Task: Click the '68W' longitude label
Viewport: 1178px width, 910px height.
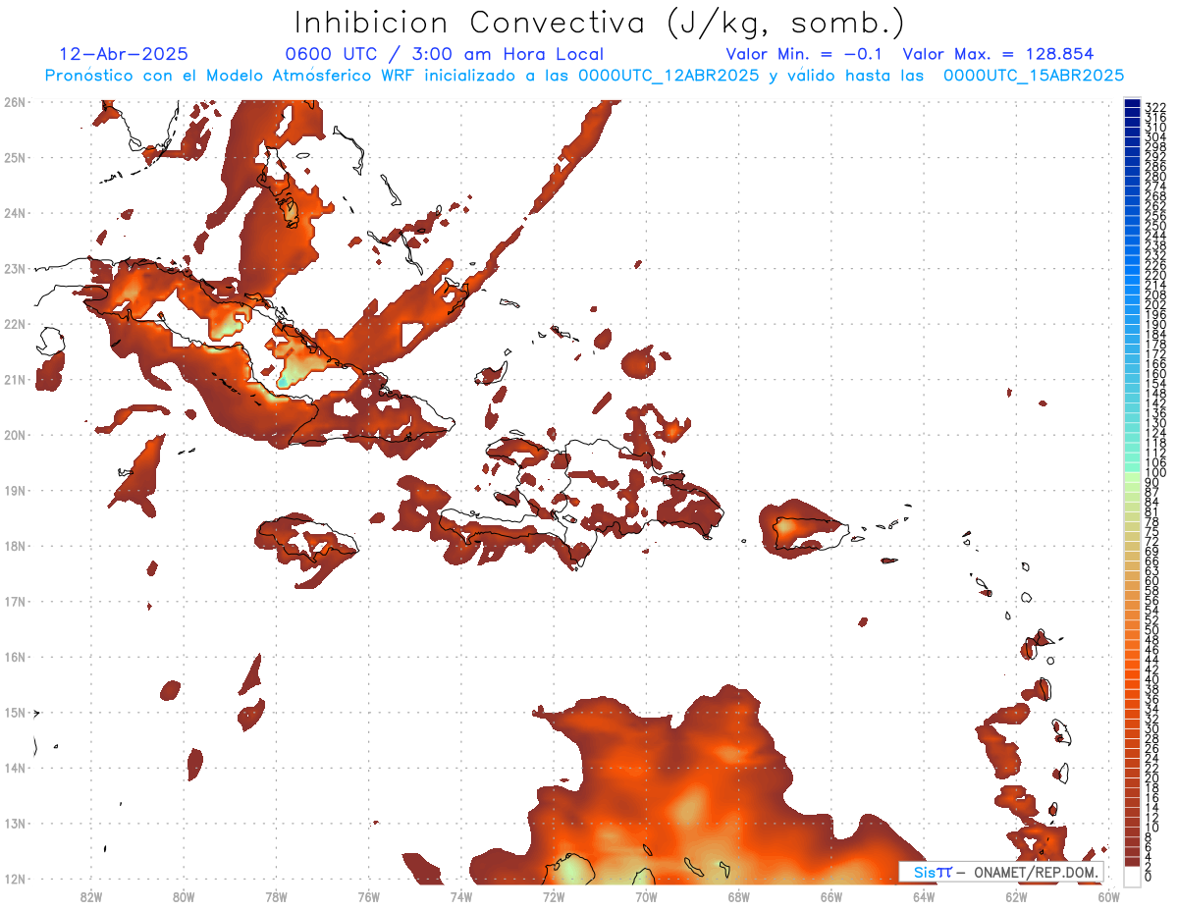Action: [738, 896]
